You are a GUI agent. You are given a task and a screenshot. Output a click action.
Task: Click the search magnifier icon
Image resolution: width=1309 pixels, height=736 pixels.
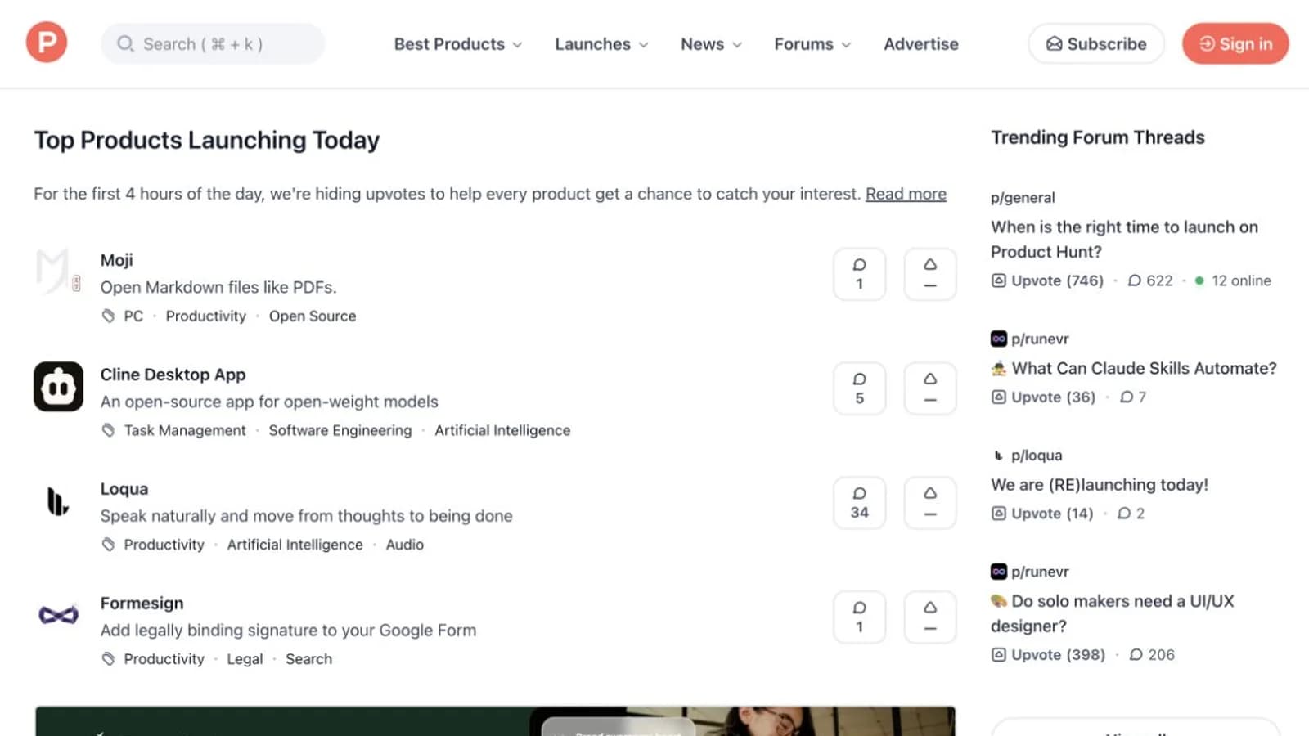pyautogui.click(x=125, y=43)
